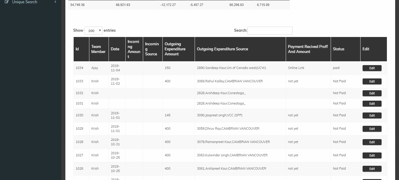Click 'not yet' payment proof in row 1030
Viewport: 399px width, 180px height.
point(293,115)
